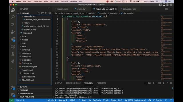Open the Extensions view
The image size is (183, 102).
point(13,39)
